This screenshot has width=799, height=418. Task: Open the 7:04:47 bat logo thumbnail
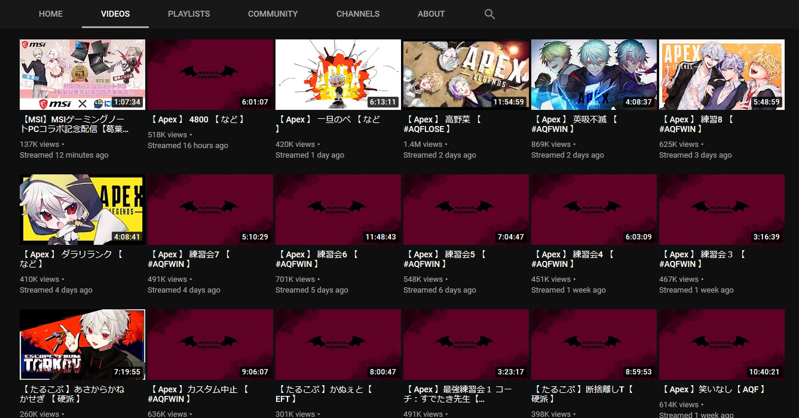pyautogui.click(x=466, y=210)
